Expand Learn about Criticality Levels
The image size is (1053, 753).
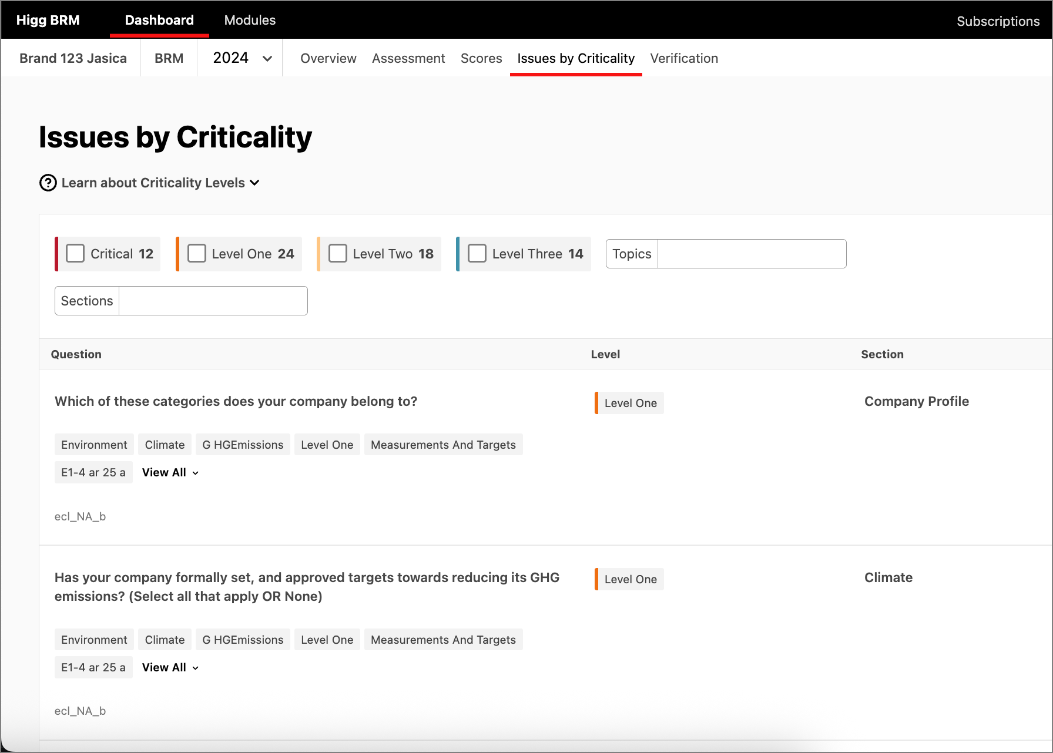click(x=160, y=183)
